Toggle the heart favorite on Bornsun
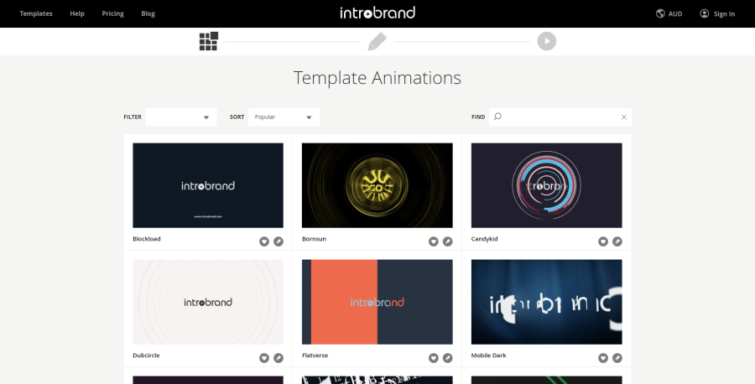The image size is (755, 384). pyautogui.click(x=434, y=241)
